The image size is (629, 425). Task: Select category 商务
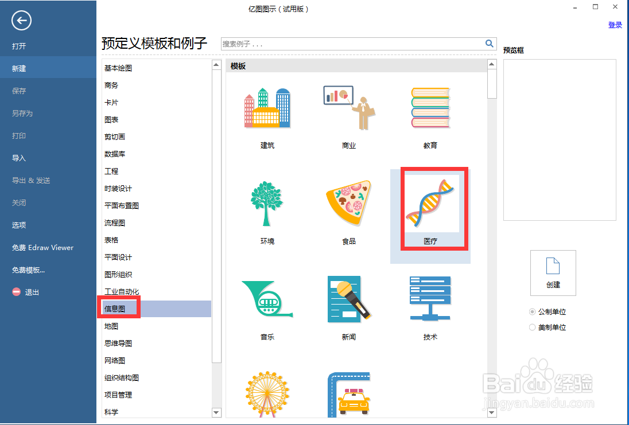tap(111, 85)
